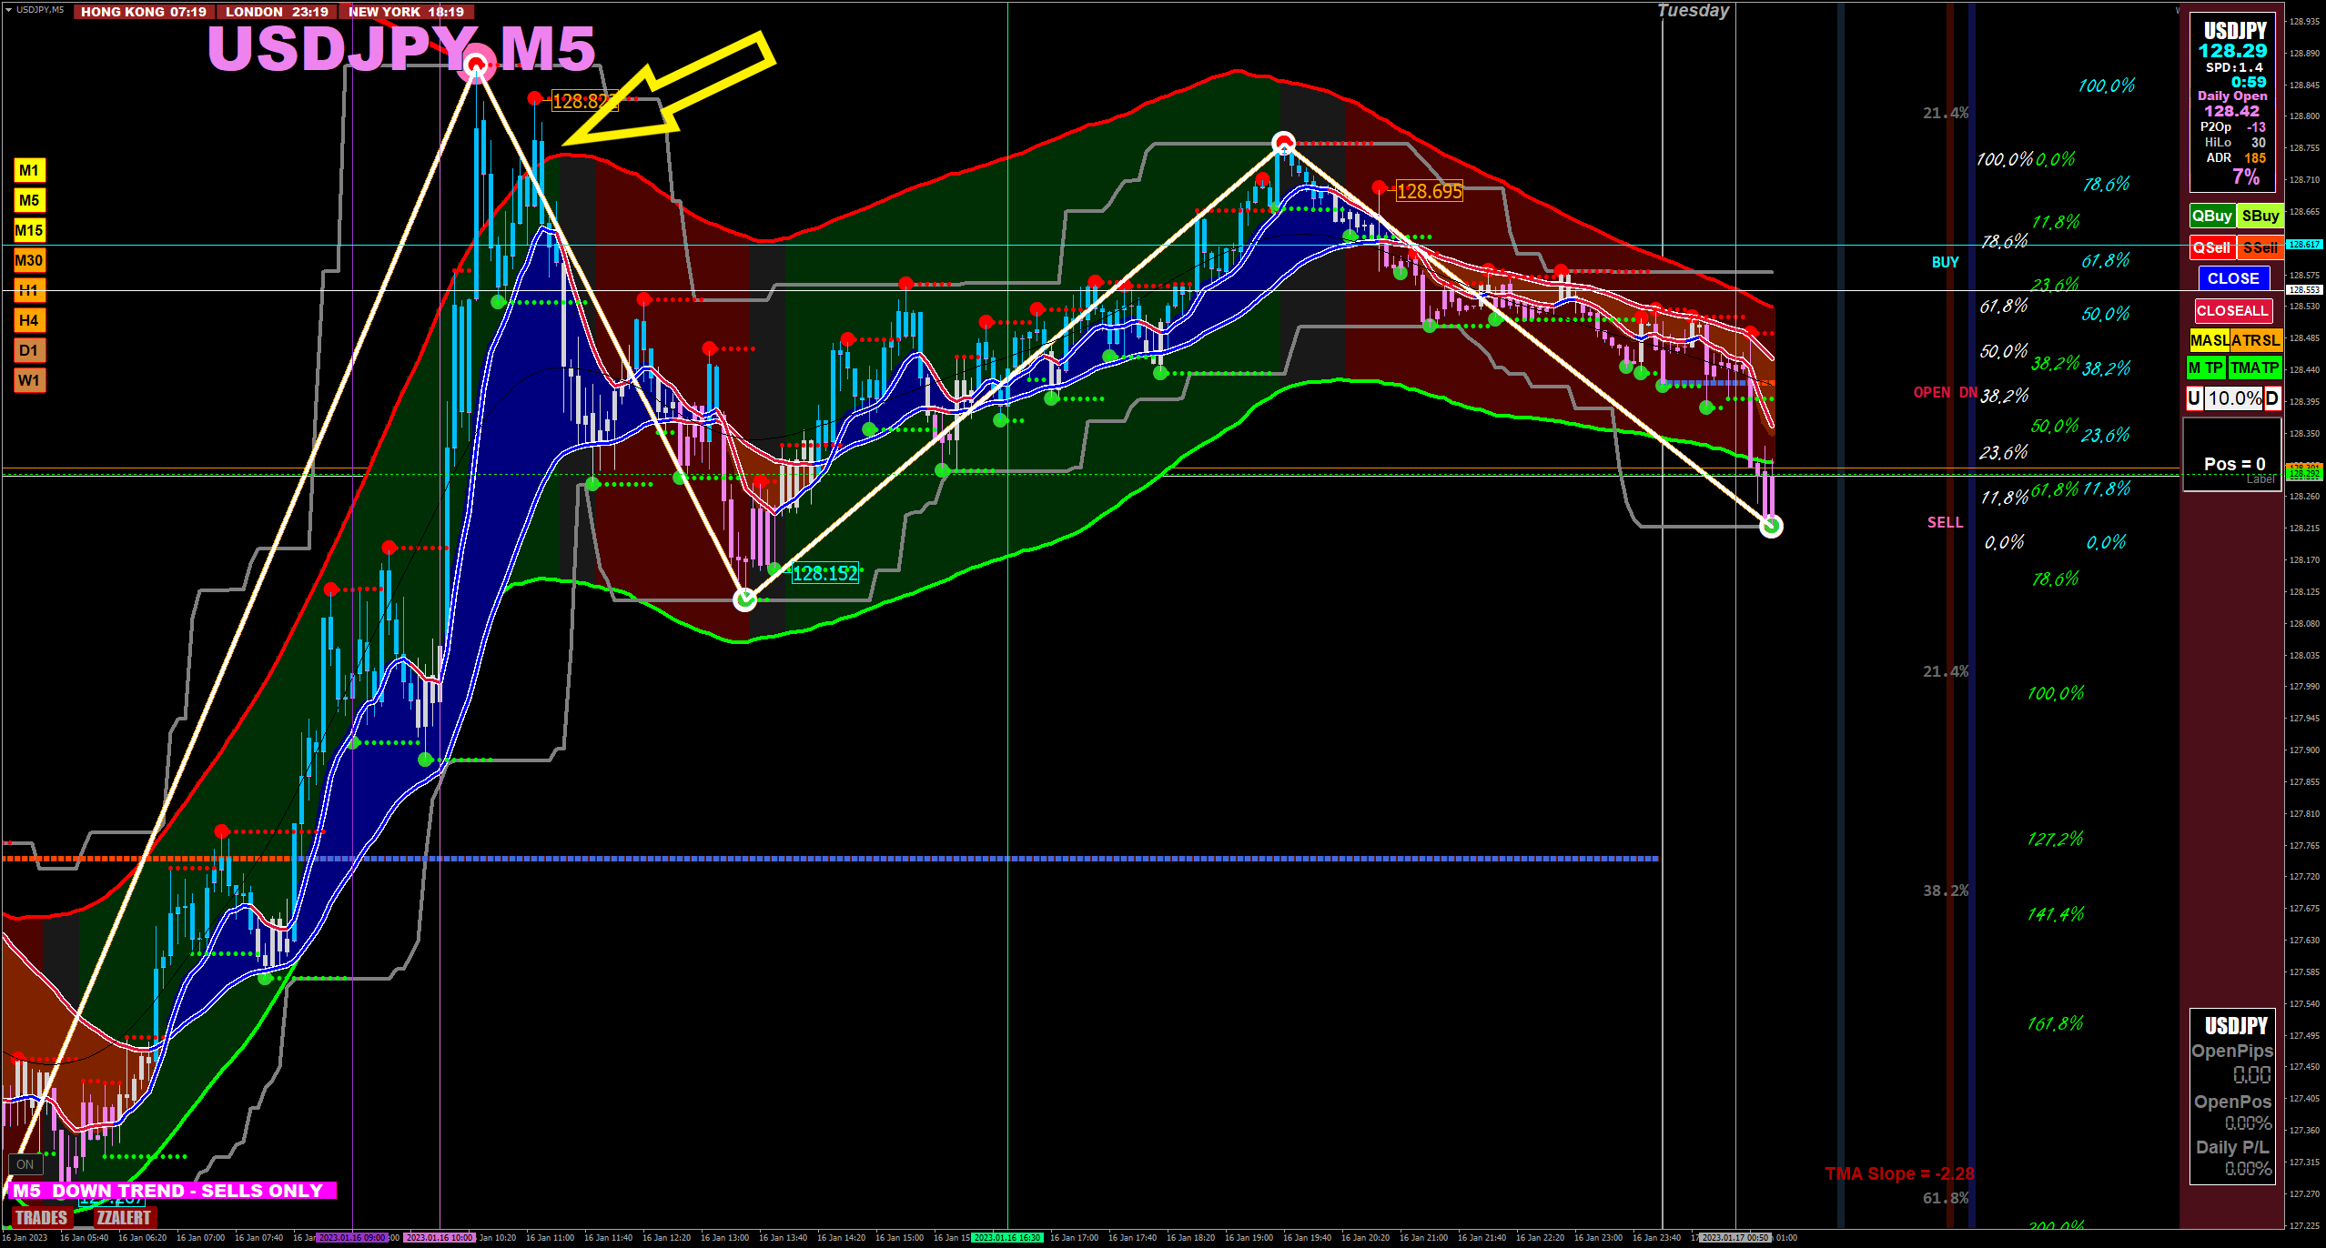Decrease risk percent with D button
This screenshot has width=2326, height=1248.
tap(2272, 398)
